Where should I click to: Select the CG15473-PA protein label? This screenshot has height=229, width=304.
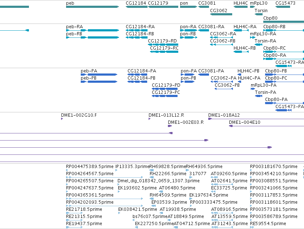(290, 107)
